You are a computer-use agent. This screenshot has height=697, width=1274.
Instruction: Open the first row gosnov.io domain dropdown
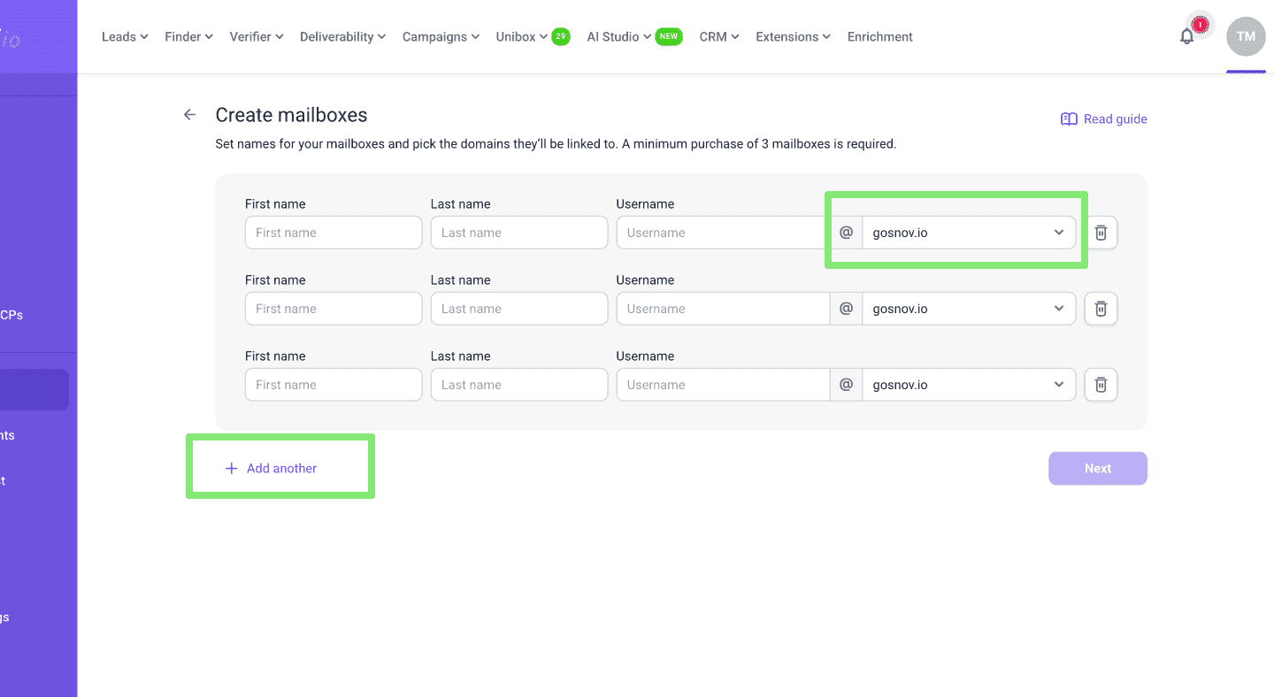(969, 233)
